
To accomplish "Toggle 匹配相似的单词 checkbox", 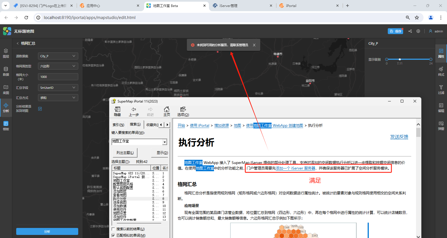I will point(113,235).
